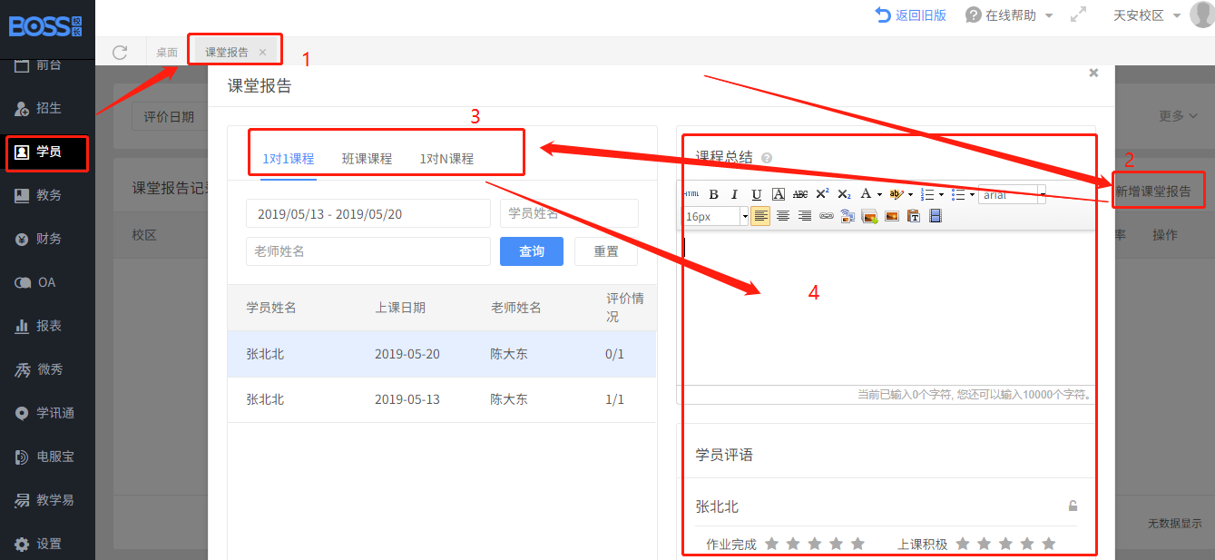Insert video filmstrip icon
The height and width of the screenshot is (560, 1215).
(936, 216)
